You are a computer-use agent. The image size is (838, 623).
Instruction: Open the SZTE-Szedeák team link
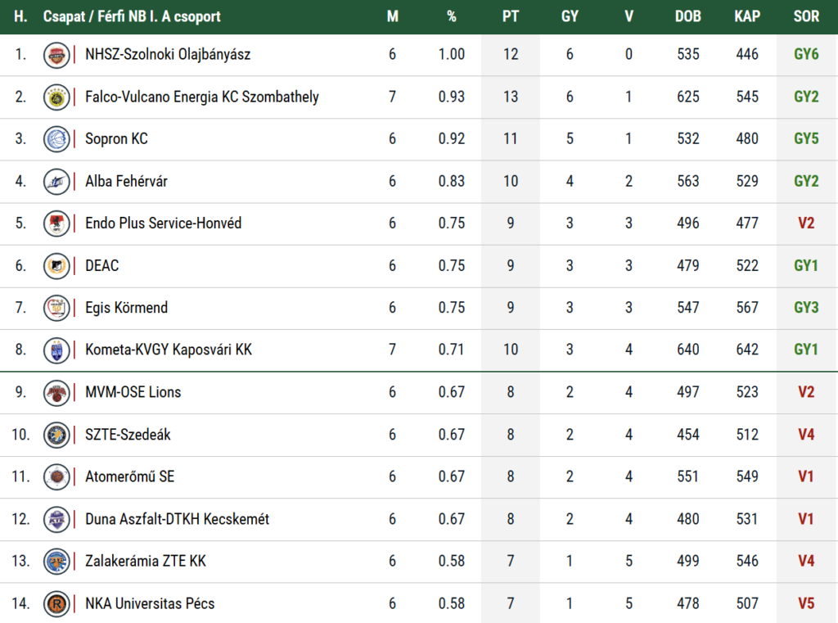pyautogui.click(x=128, y=435)
